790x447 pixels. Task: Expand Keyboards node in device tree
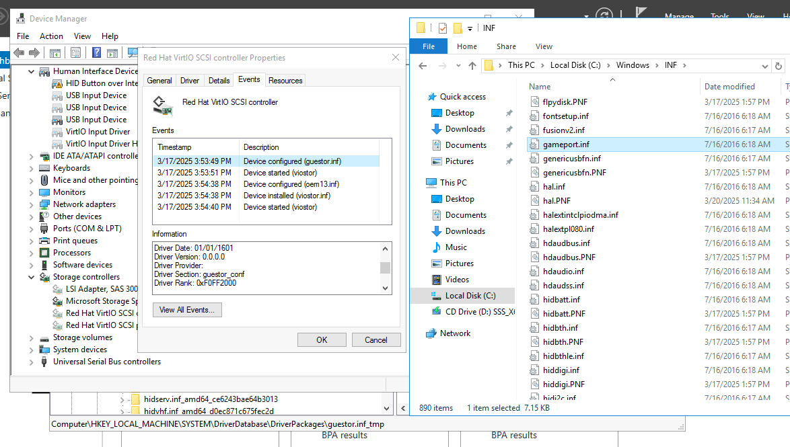tap(31, 168)
